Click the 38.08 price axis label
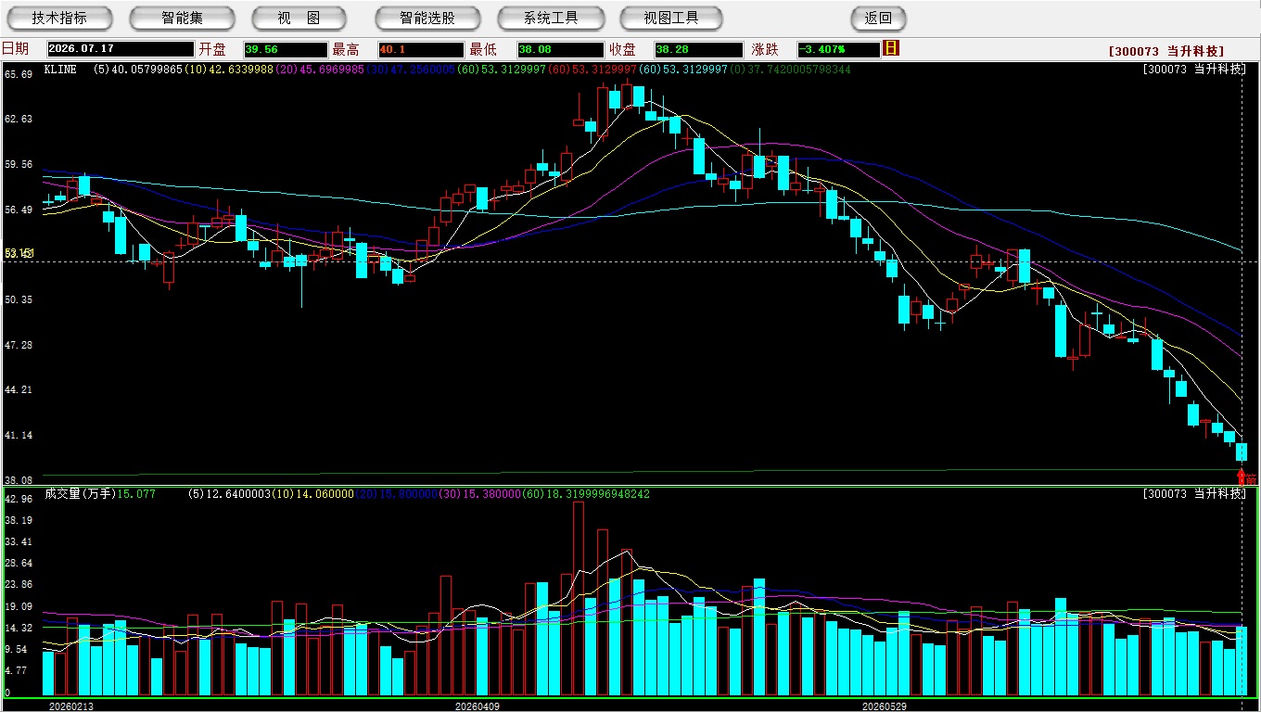Image resolution: width=1261 pixels, height=712 pixels. coord(19,480)
